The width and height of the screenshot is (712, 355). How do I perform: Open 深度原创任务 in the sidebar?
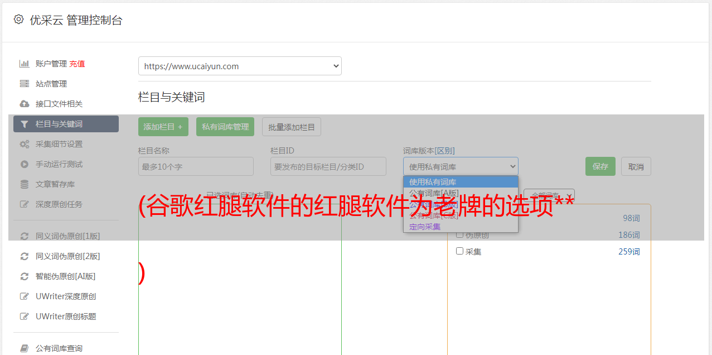coord(59,204)
